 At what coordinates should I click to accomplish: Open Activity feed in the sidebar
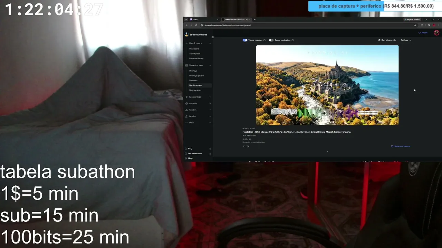pos(195,53)
